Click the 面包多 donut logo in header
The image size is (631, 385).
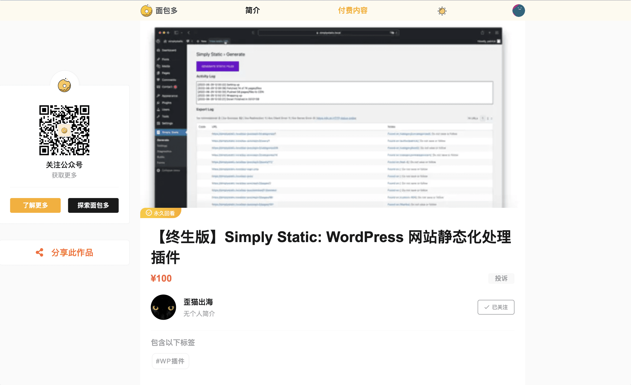pyautogui.click(x=147, y=11)
